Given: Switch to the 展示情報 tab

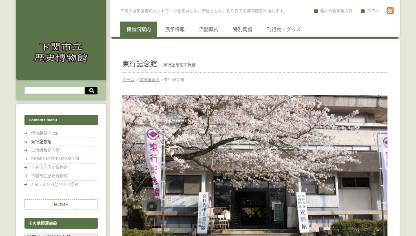Looking at the screenshot, I should coord(175,29).
